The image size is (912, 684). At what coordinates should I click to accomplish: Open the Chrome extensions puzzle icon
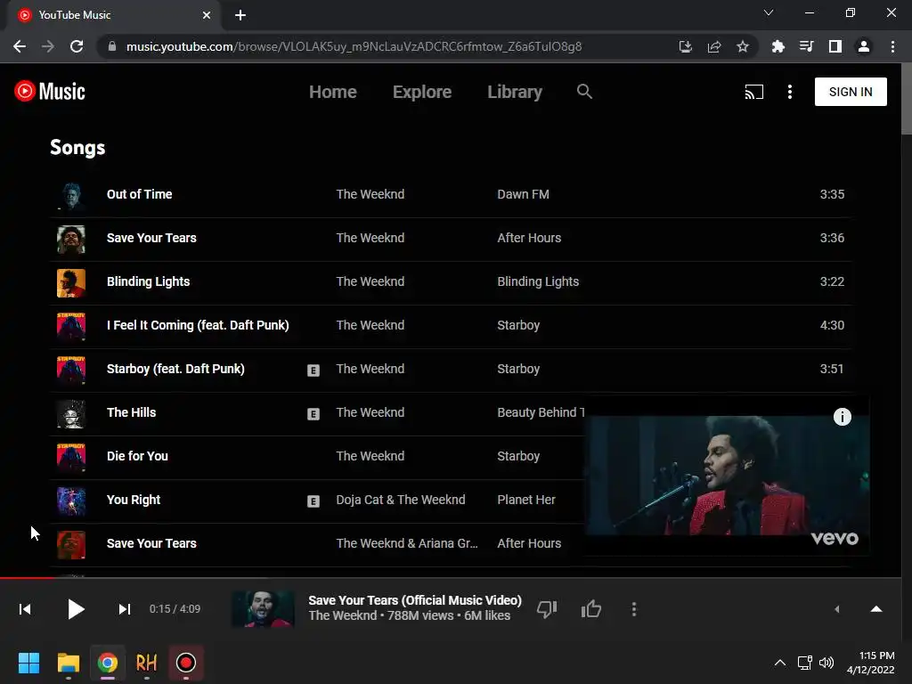pos(778,46)
